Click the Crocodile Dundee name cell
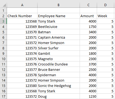Image resolution: width=115 pixels, height=99 pixels. 58,64
